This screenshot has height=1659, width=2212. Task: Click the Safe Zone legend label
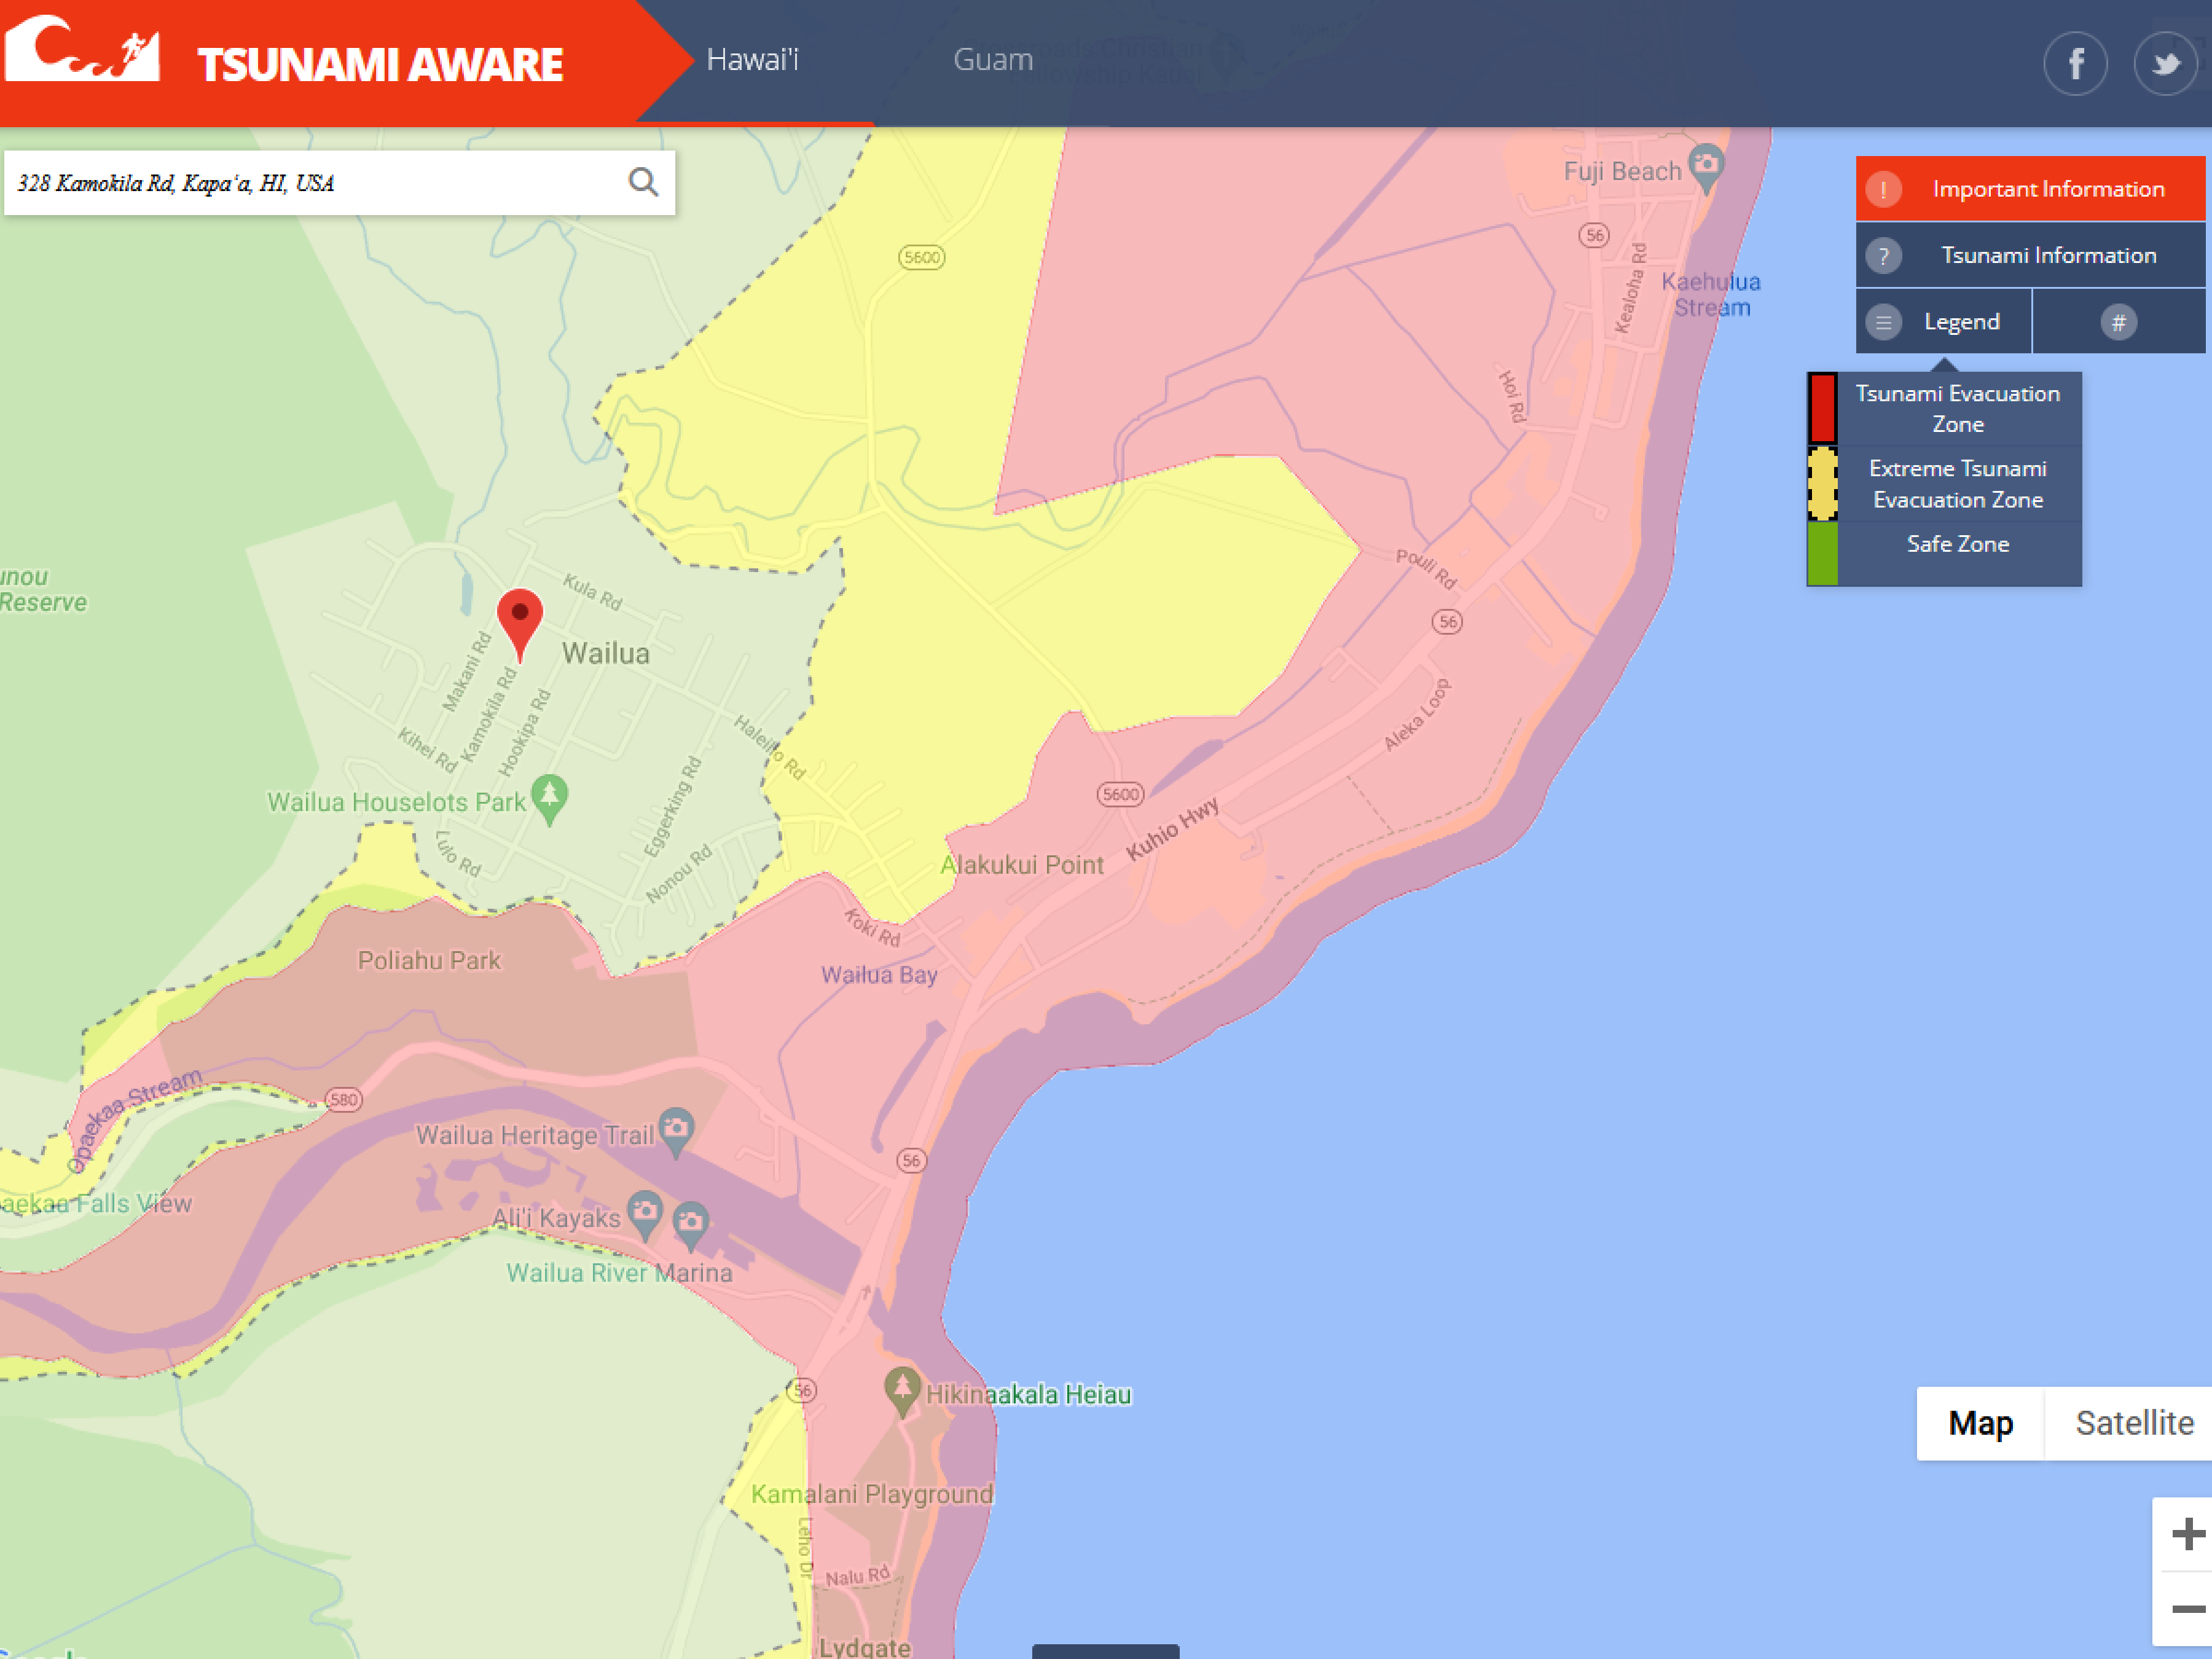[x=1957, y=544]
